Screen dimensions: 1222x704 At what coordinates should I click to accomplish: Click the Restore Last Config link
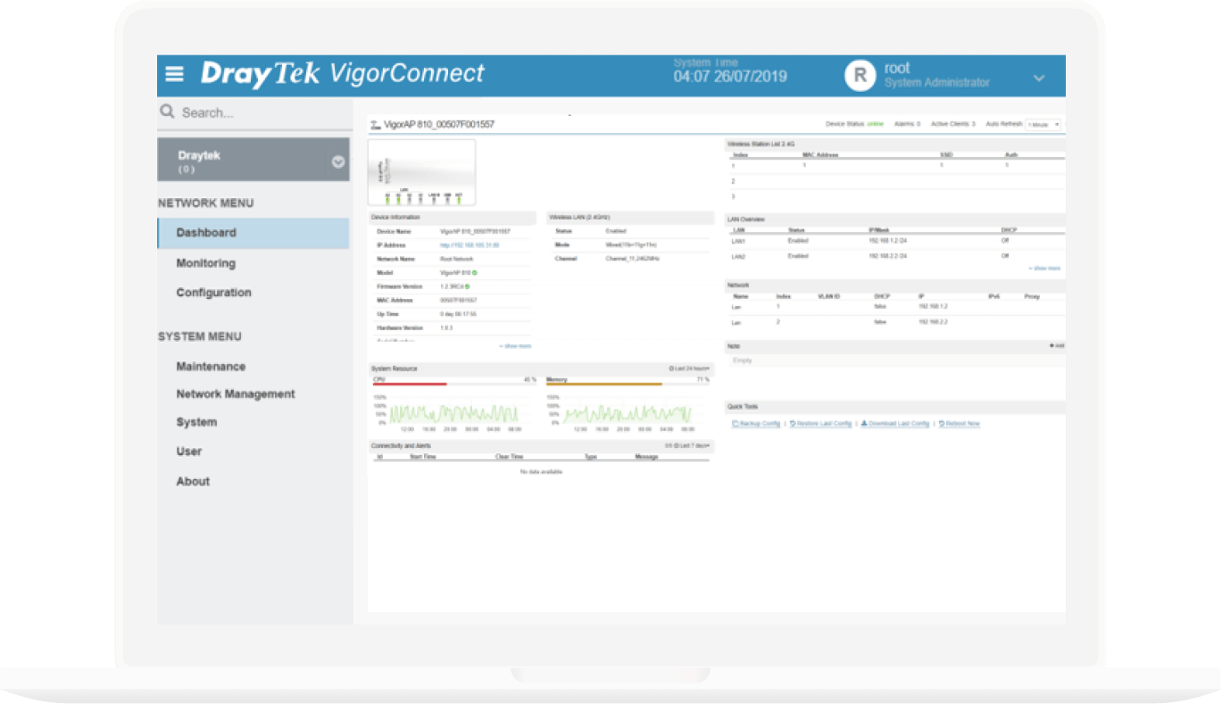coord(821,424)
